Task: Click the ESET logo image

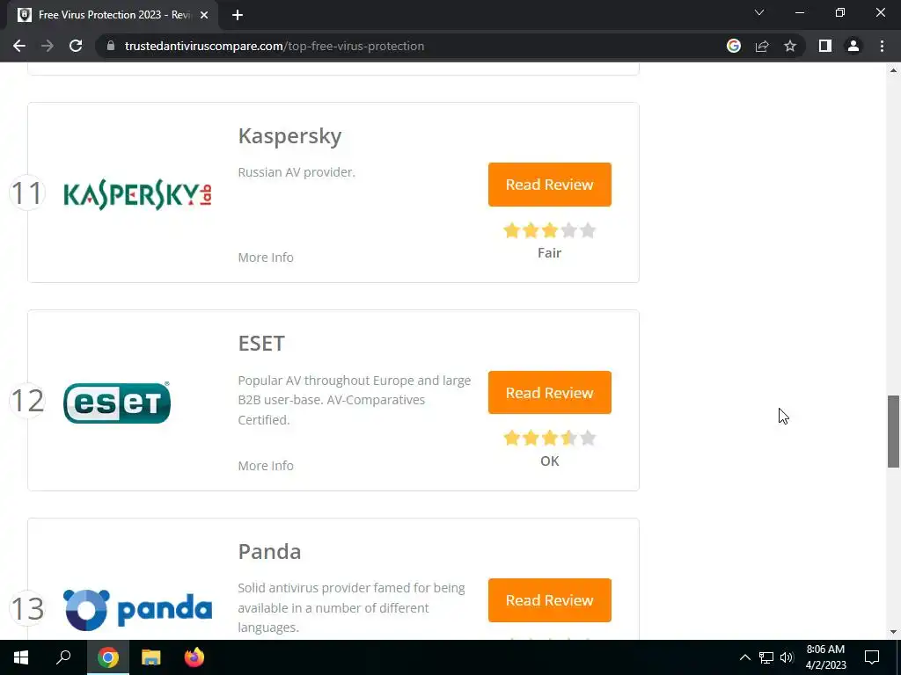Action: 117,402
